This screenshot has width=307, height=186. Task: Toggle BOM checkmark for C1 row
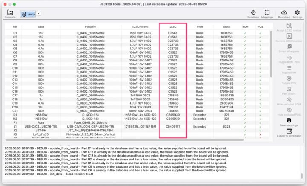pyautogui.click(x=245, y=32)
